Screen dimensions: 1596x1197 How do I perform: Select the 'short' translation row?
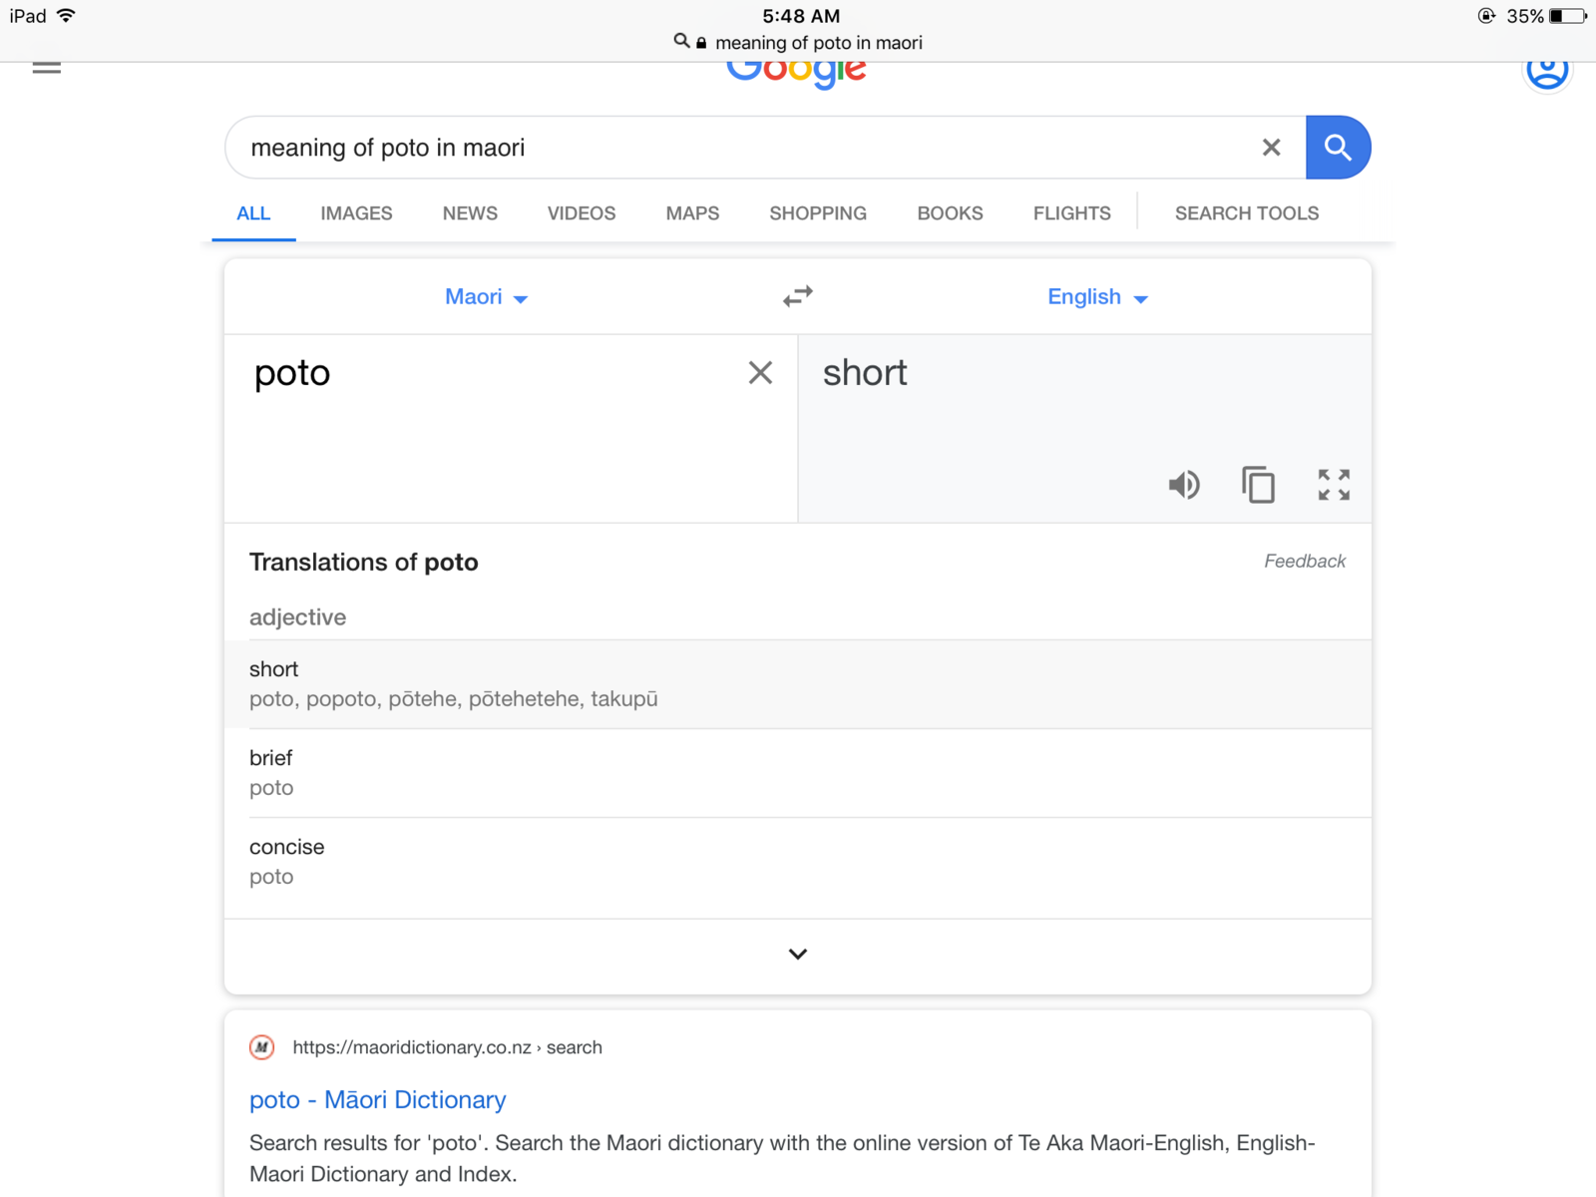[798, 684]
